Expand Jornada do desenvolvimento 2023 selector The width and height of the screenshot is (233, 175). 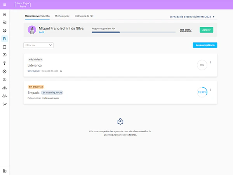(x=192, y=17)
